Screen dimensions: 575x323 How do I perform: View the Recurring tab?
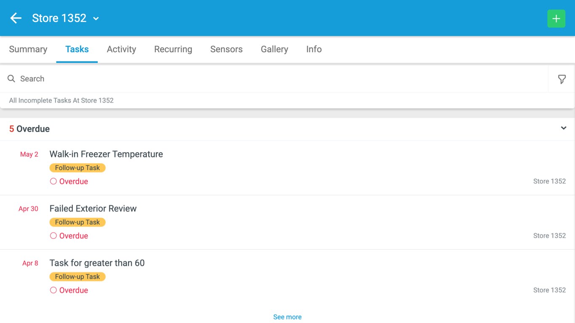173,49
